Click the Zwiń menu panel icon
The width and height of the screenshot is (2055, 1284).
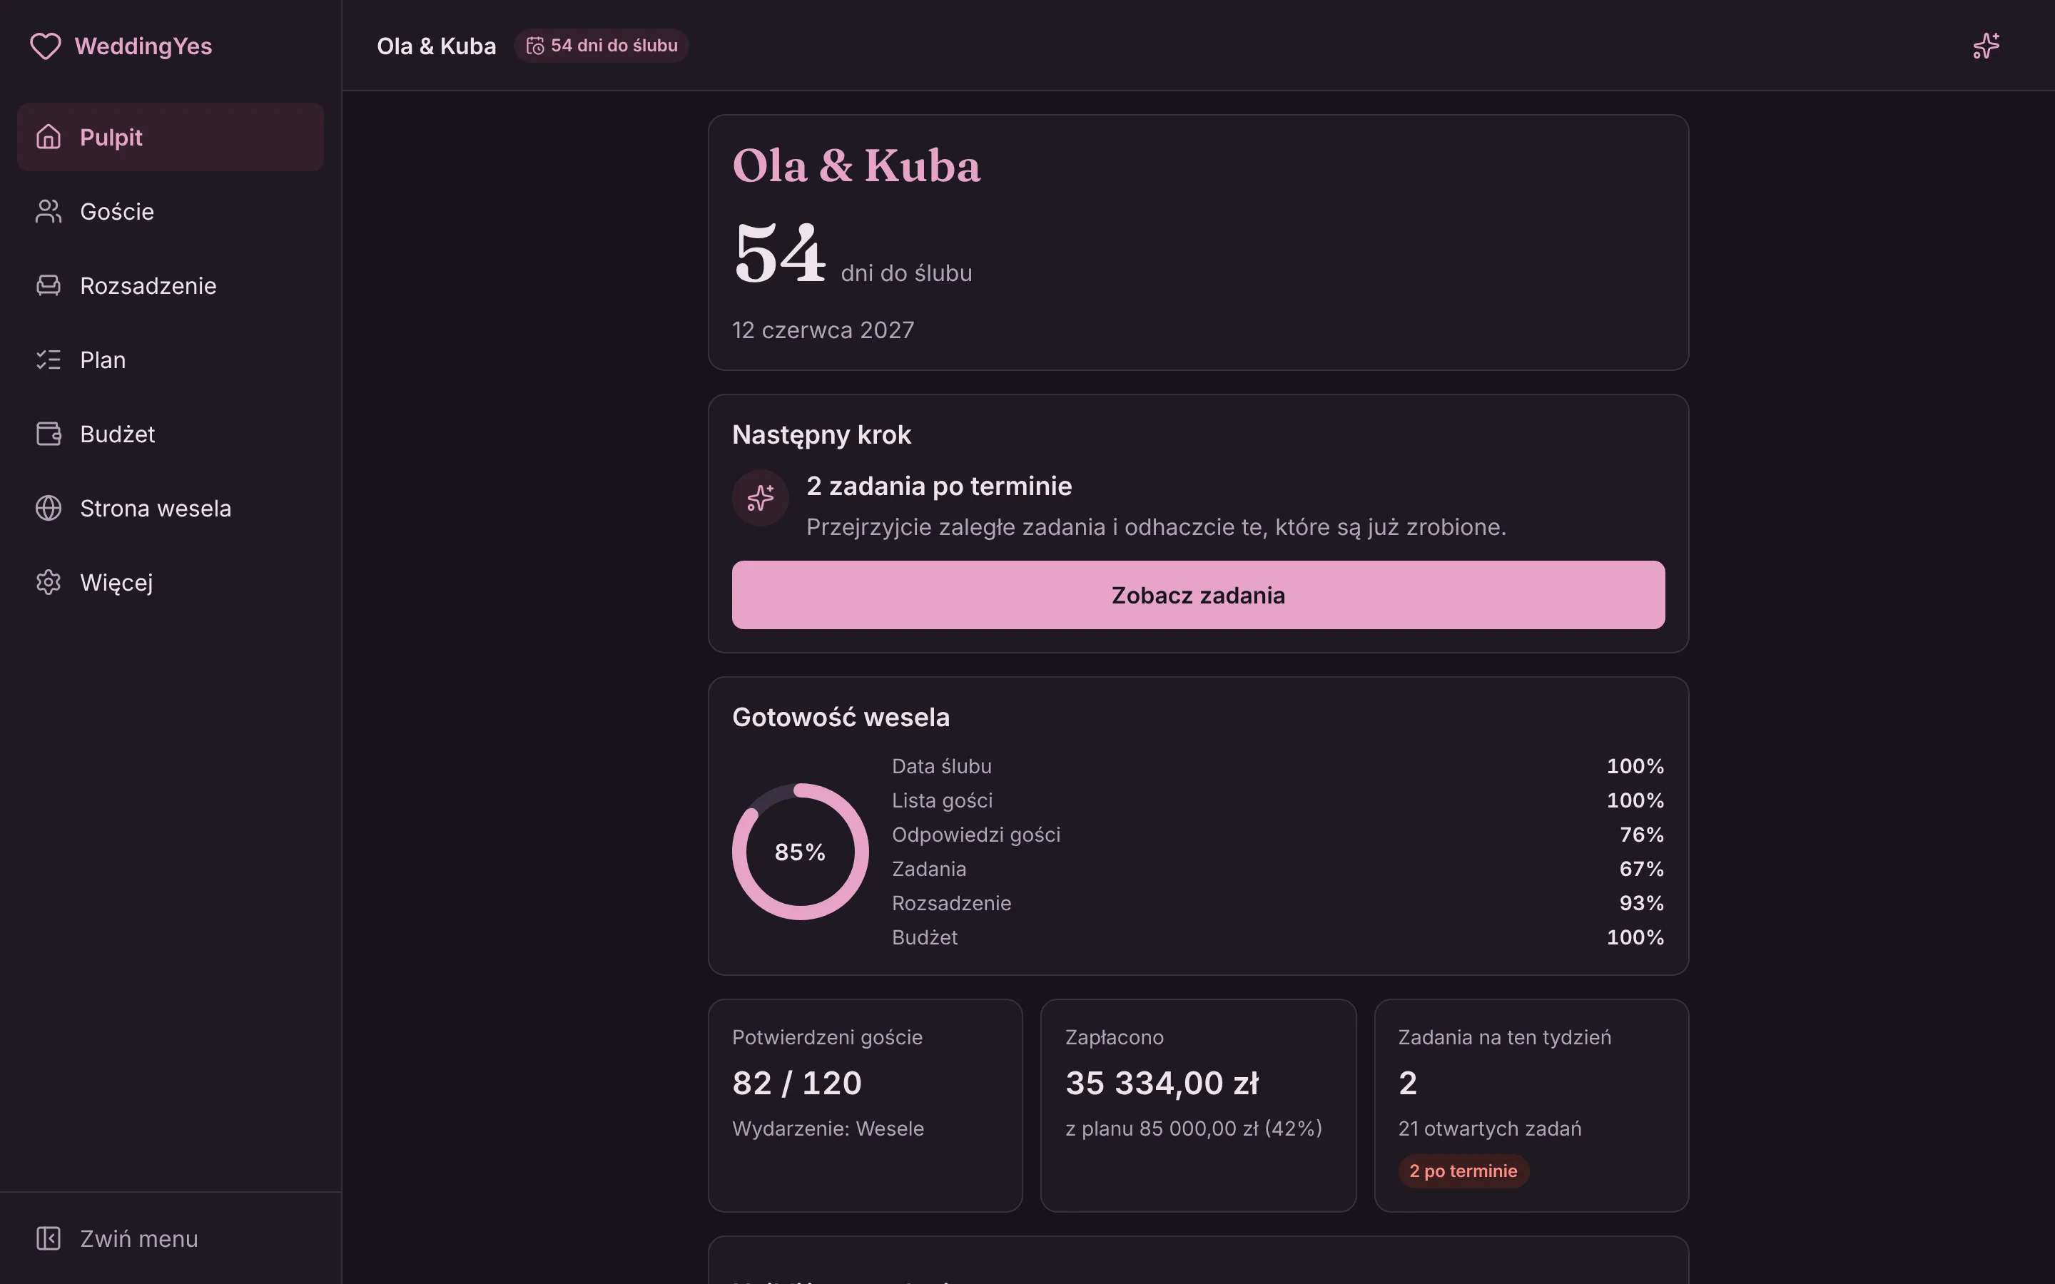click(x=49, y=1238)
